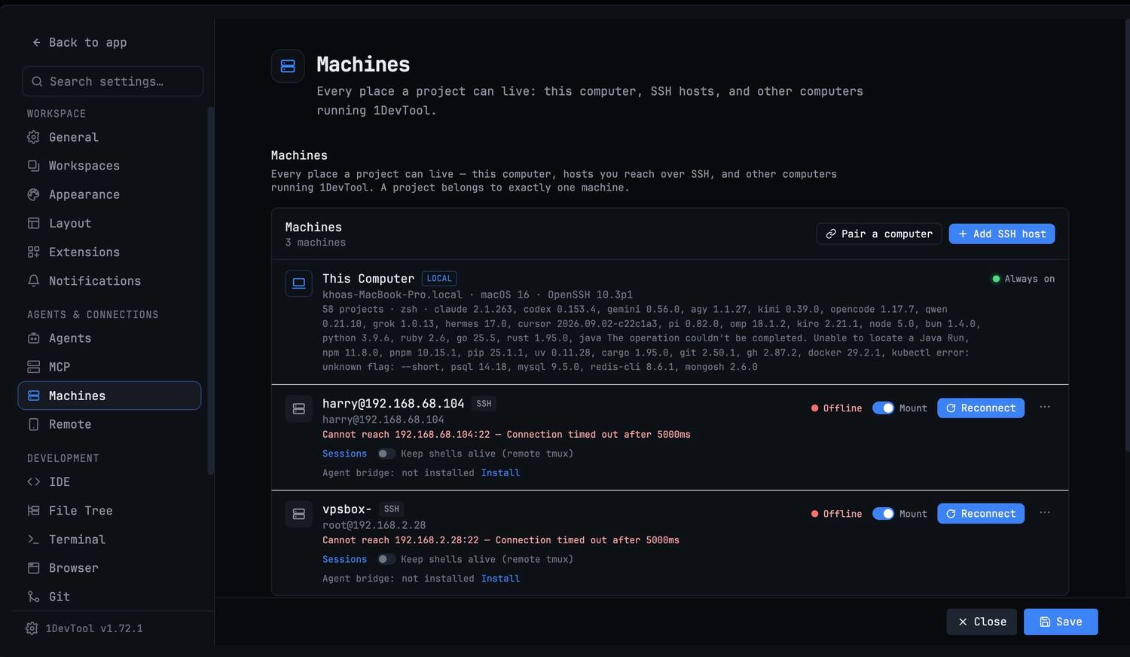Enable Keep shells alive for harry@192.168.68.104
Image resolution: width=1130 pixels, height=657 pixels.
tap(386, 454)
